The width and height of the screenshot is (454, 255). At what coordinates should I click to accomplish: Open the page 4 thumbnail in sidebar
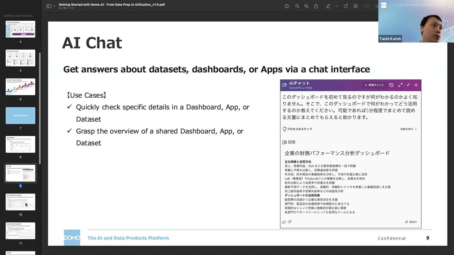click(20, 29)
